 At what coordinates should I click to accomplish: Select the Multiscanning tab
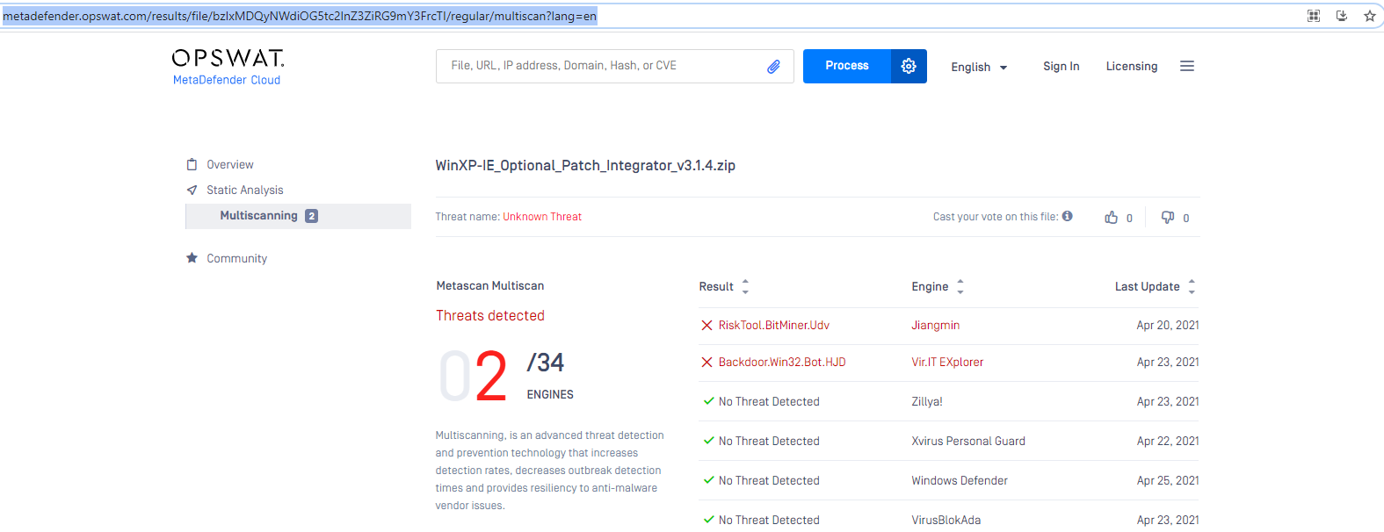point(298,216)
